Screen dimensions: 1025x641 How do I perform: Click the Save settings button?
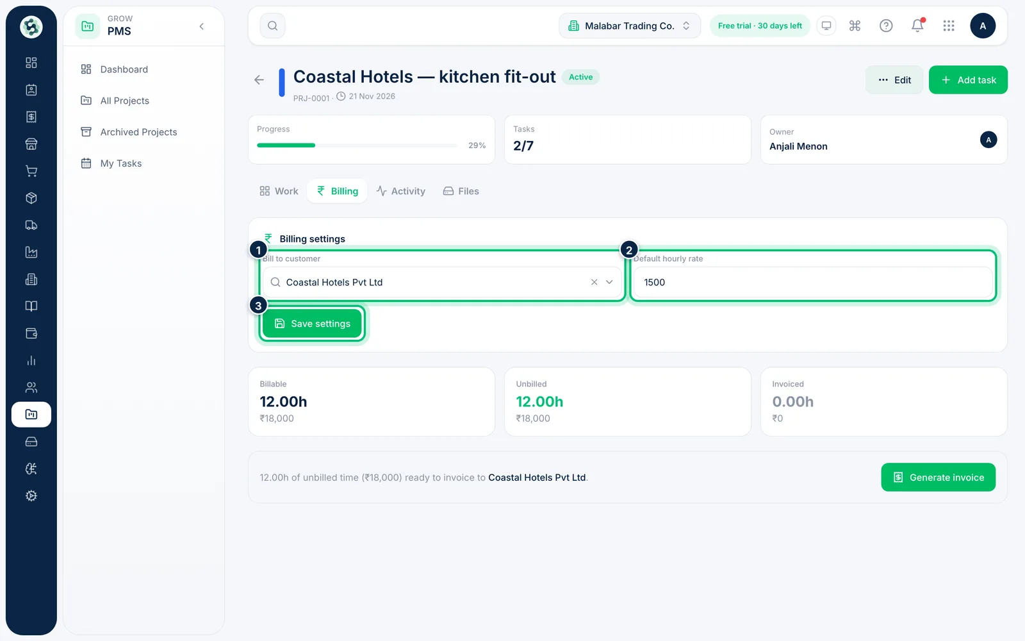[313, 324]
